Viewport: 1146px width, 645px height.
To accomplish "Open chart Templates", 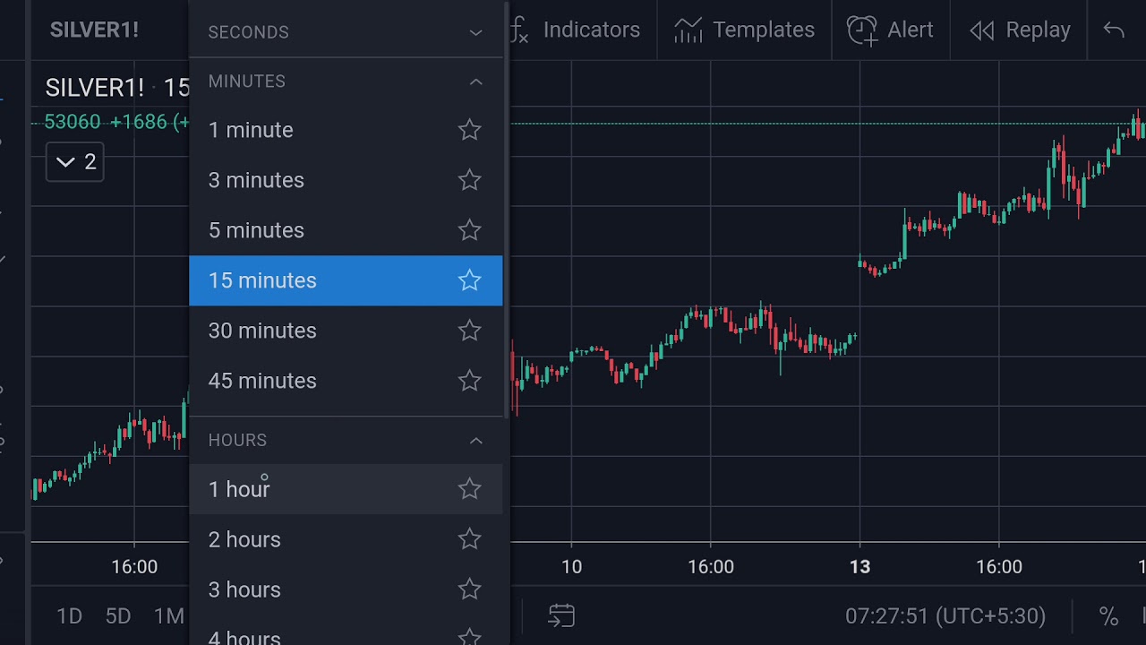I will 745,30.
